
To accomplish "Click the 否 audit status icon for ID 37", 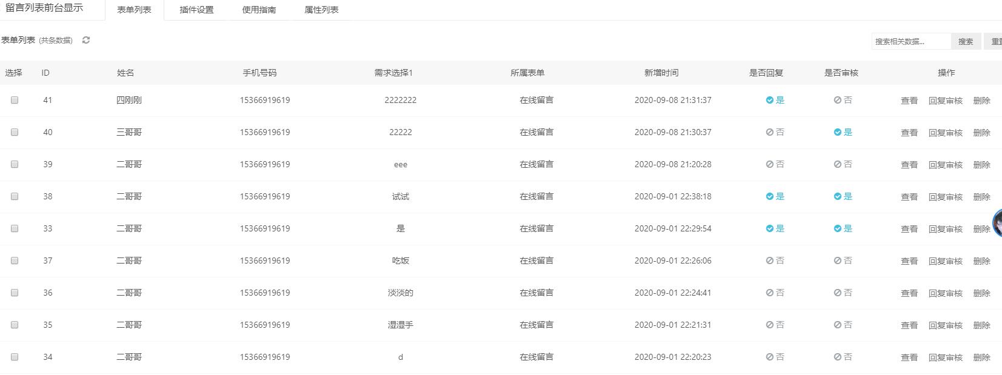I will [837, 261].
